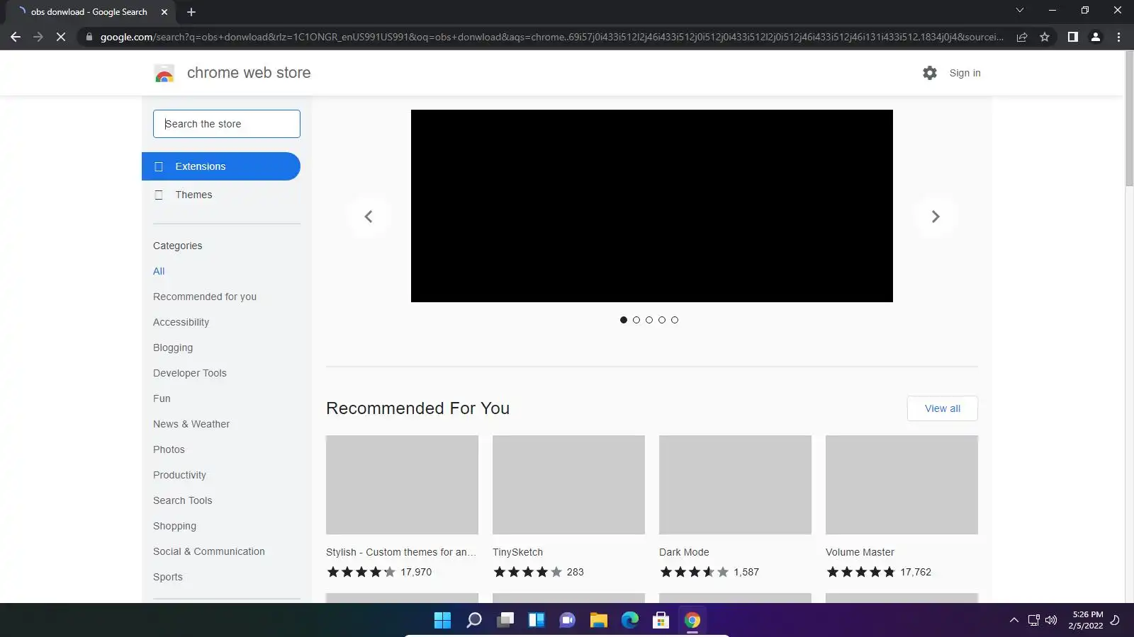
Task: Browse the Productivity category
Action: tap(179, 475)
